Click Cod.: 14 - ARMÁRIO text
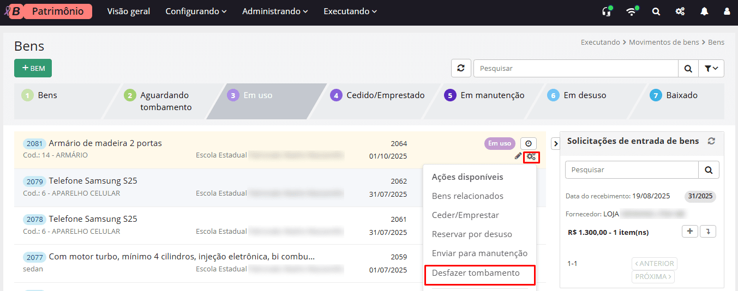The height and width of the screenshot is (291, 738). coord(55,155)
